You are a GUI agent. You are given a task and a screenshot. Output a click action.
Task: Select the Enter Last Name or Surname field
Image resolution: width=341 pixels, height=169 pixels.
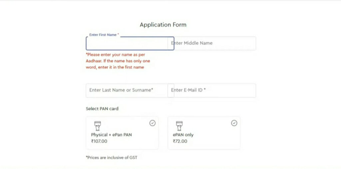(x=127, y=90)
